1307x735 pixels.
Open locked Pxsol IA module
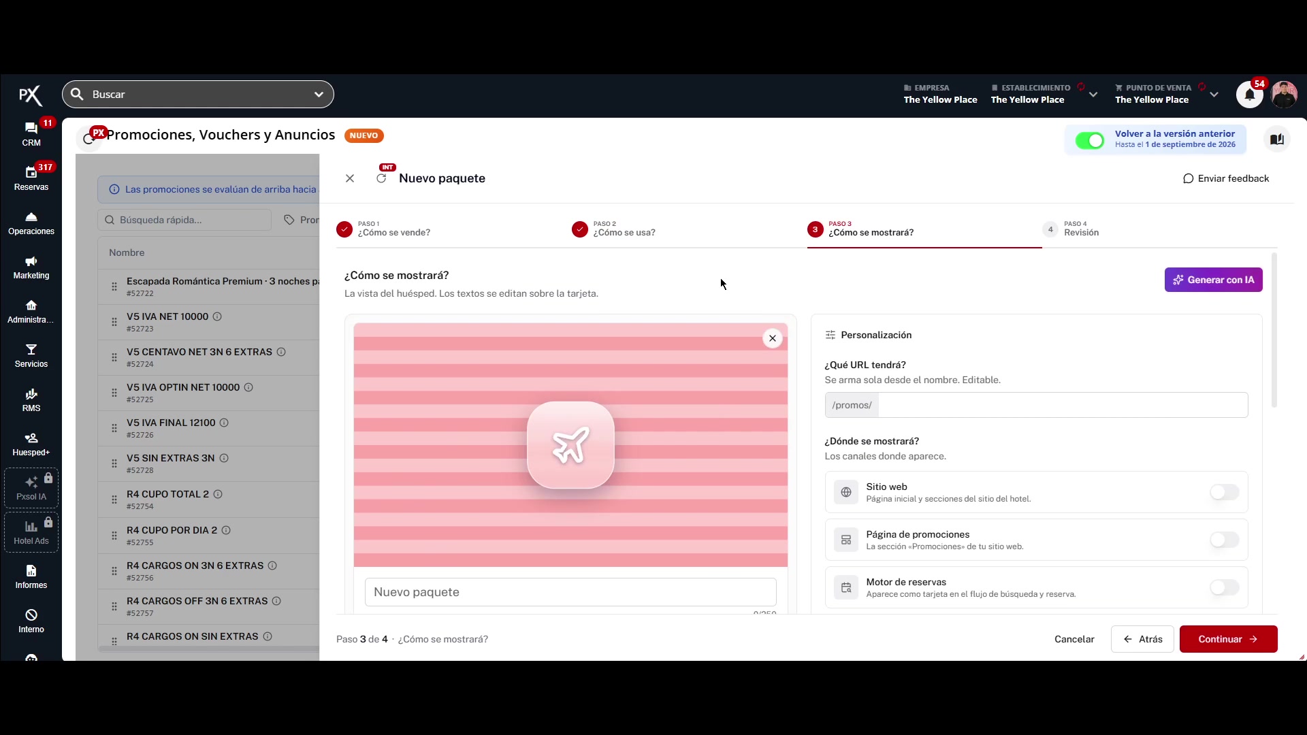(31, 488)
